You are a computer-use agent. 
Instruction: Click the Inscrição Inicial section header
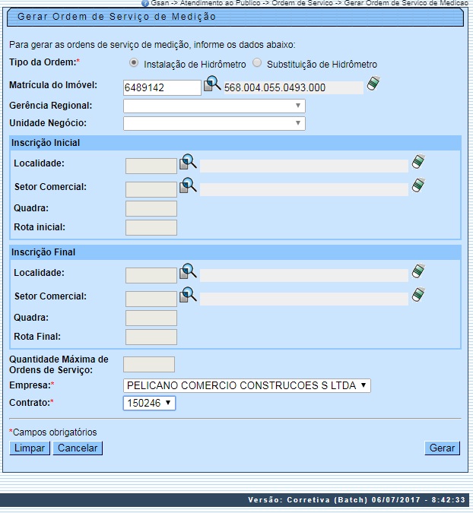(x=235, y=143)
